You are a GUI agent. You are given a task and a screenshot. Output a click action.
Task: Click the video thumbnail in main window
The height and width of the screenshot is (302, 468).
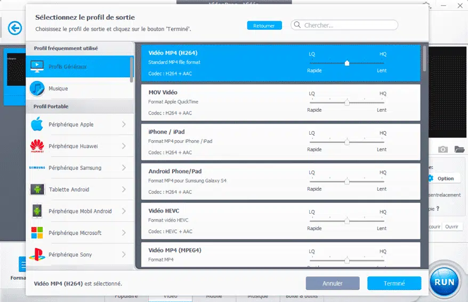pyautogui.click(x=16, y=69)
